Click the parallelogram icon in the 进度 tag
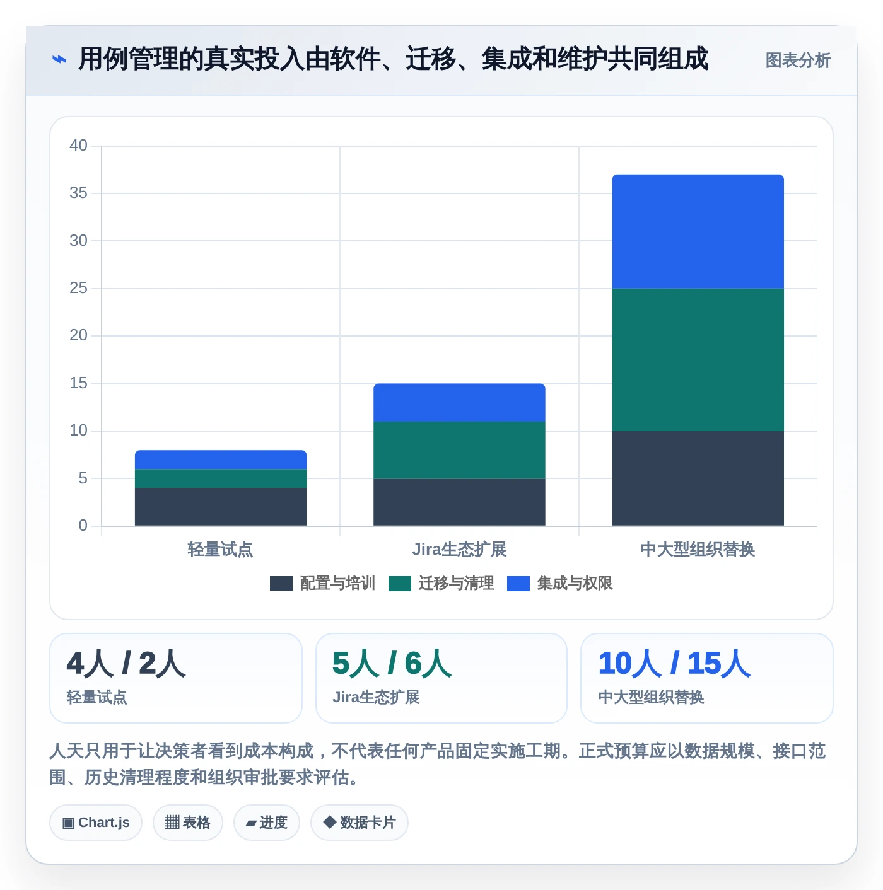Viewport: 883px width, 890px height. (x=252, y=823)
